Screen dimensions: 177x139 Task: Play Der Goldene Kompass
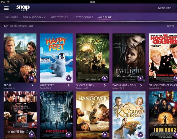[x=140, y=135]
